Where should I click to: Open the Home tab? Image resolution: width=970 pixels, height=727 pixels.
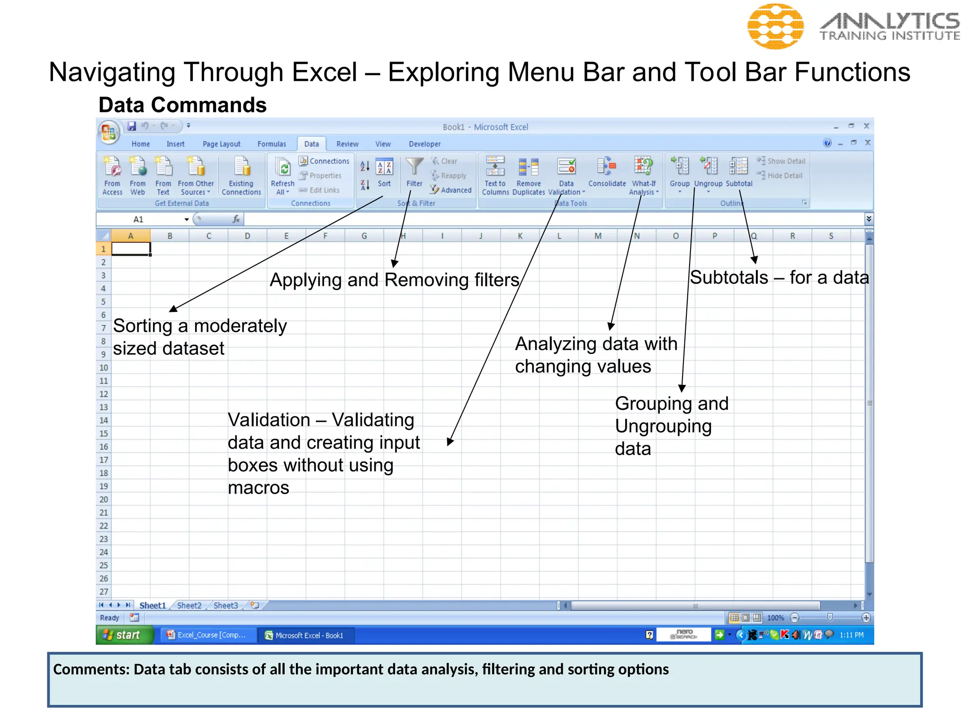click(x=141, y=144)
